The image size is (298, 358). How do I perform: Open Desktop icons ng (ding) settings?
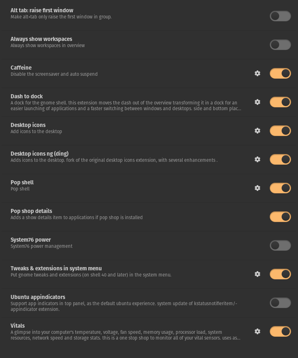[257, 159]
